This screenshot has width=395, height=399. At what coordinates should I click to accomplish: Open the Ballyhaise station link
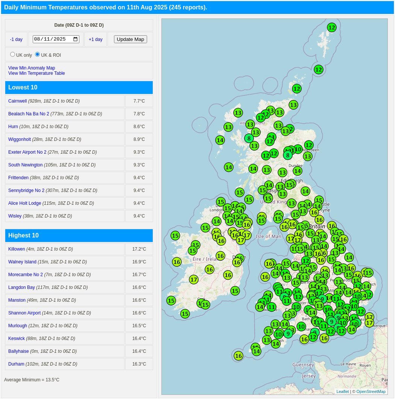(18, 351)
